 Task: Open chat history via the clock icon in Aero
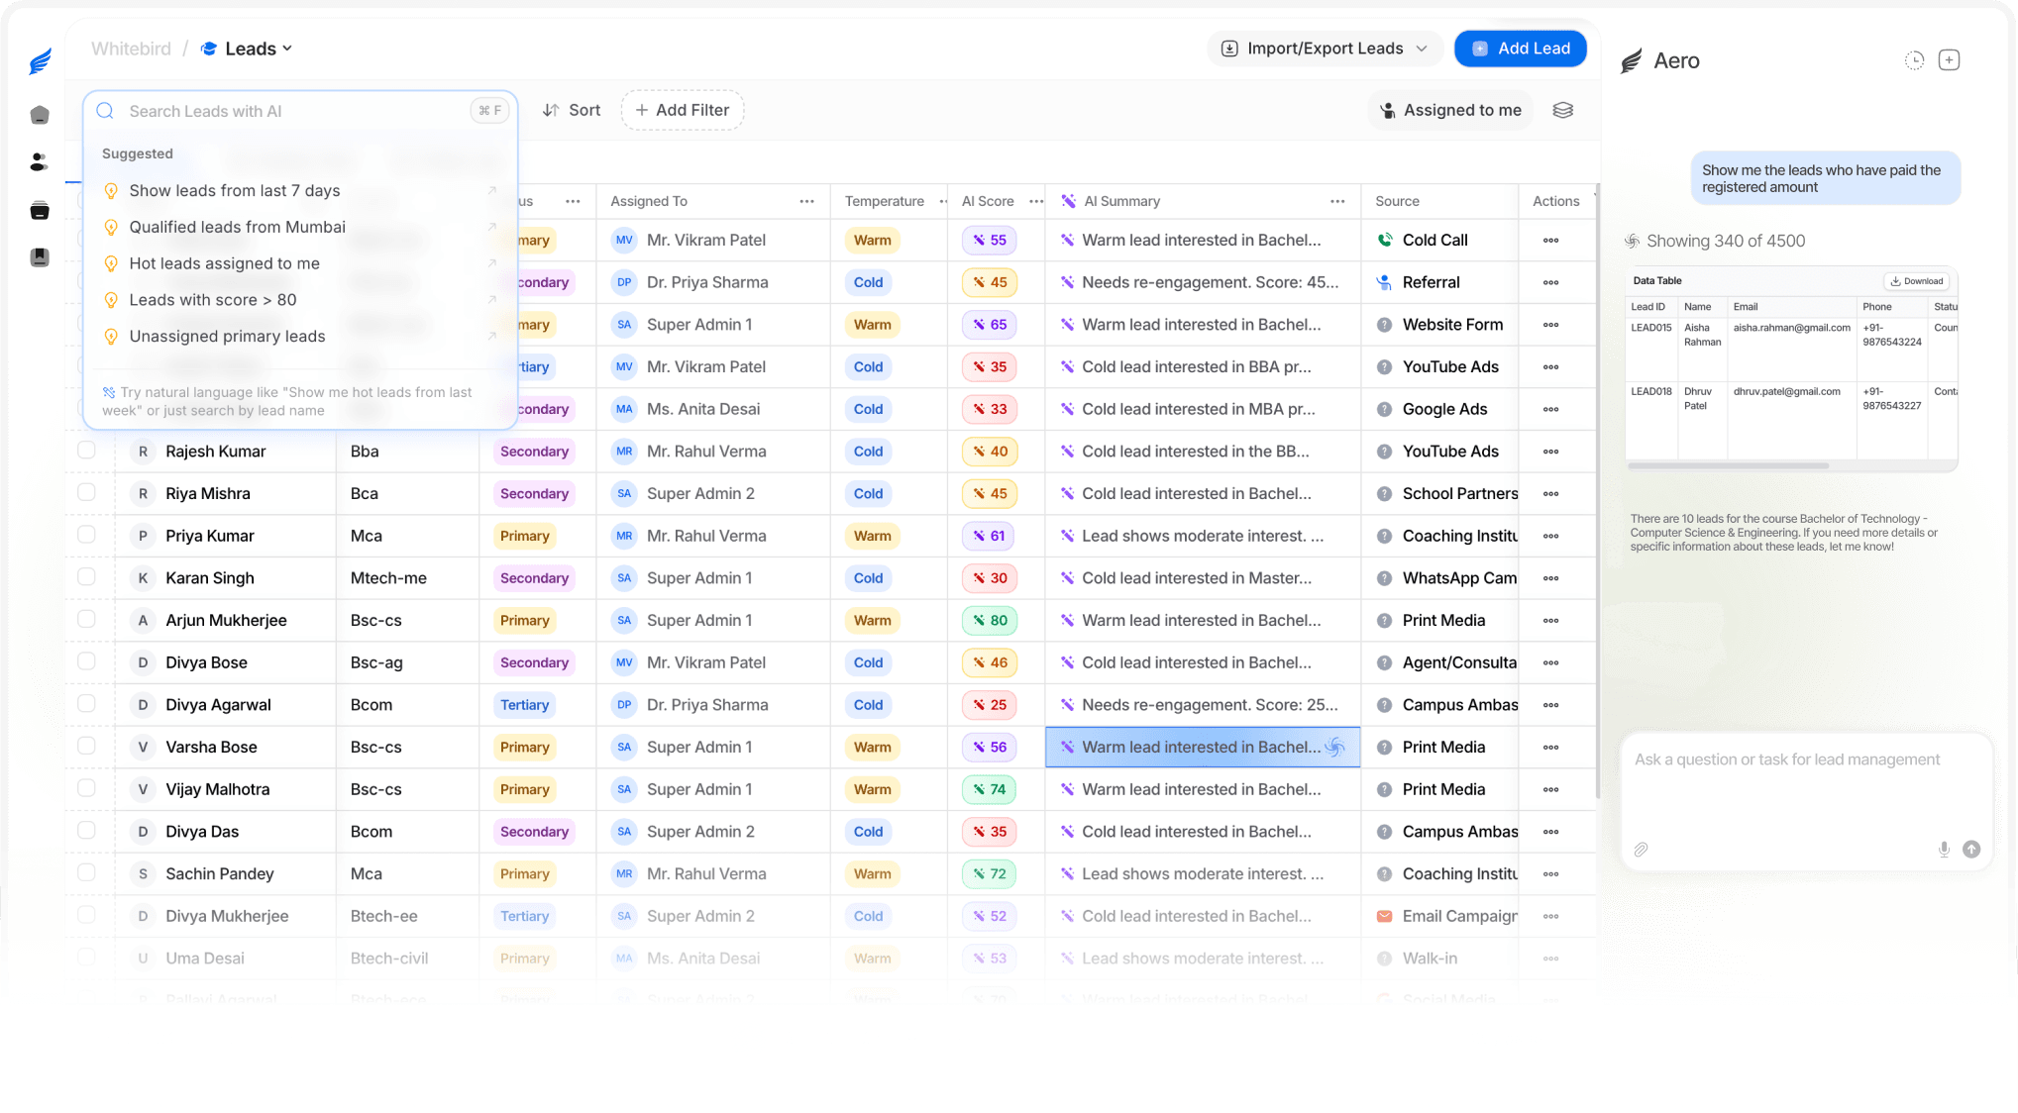pyautogui.click(x=1913, y=59)
